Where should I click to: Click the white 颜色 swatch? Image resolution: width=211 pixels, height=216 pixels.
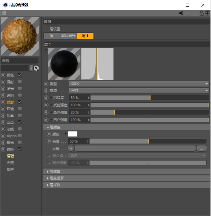72,134
